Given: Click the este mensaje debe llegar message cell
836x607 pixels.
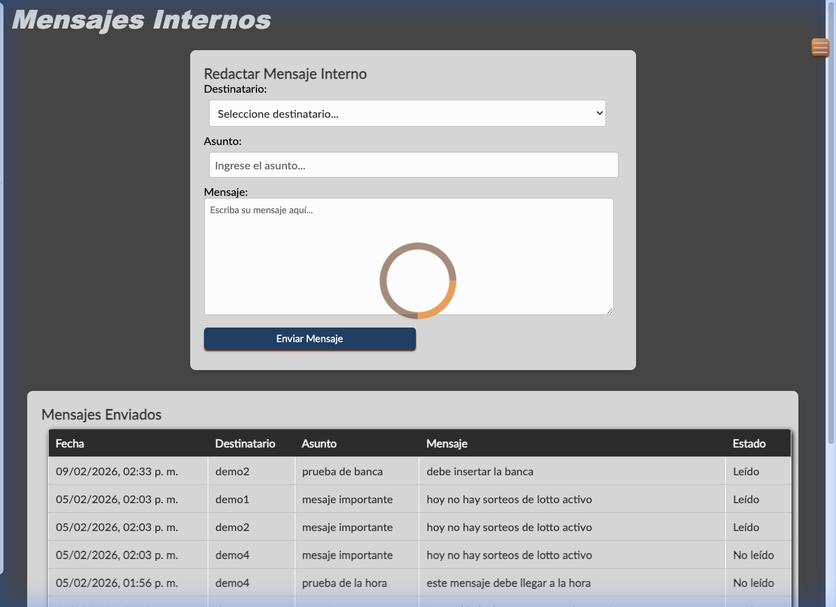Looking at the screenshot, I should (x=509, y=583).
